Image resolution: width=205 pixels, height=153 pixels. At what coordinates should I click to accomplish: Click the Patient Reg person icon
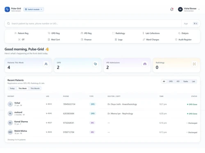[16, 33]
